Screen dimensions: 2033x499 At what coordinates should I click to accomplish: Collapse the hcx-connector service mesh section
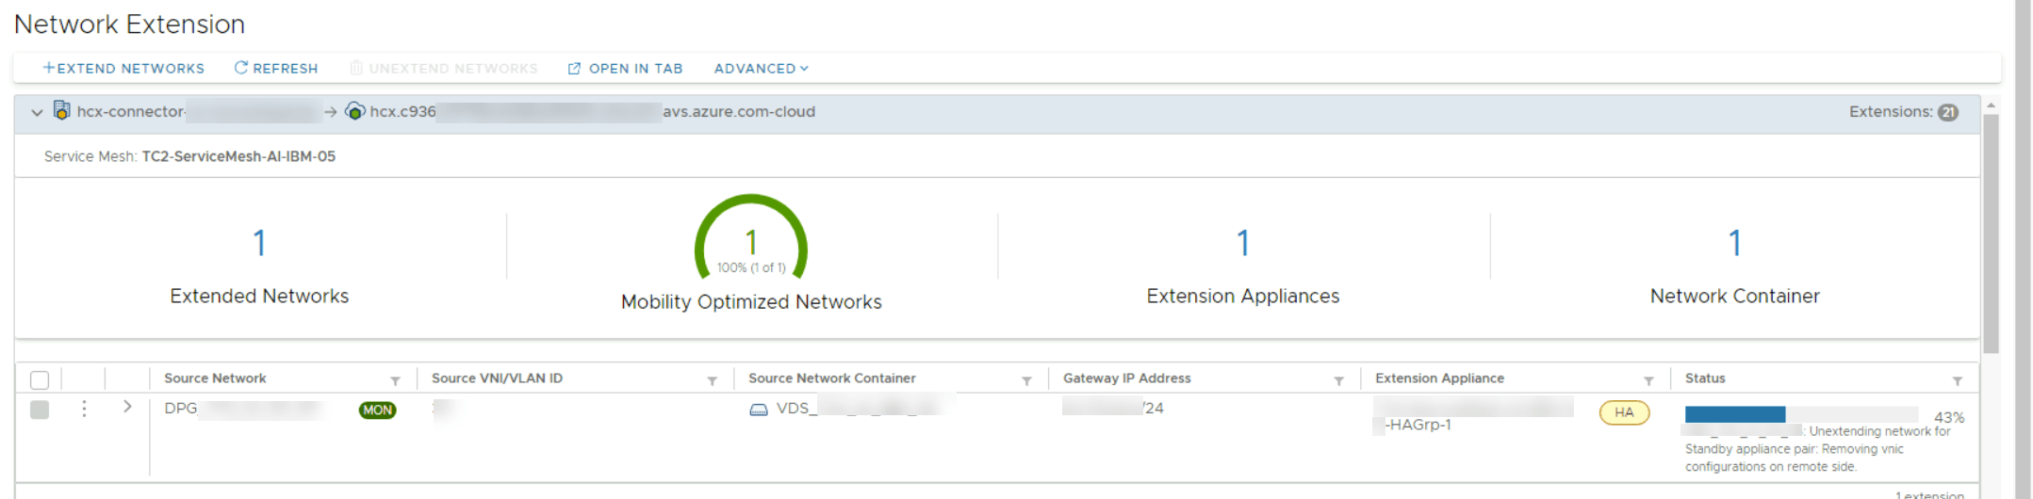coord(37,112)
